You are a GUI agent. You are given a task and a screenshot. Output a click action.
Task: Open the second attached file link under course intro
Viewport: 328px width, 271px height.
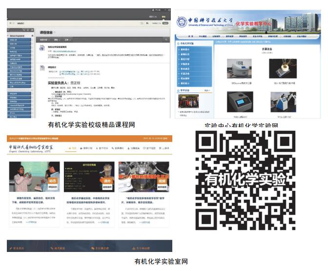pyautogui.click(x=79, y=74)
